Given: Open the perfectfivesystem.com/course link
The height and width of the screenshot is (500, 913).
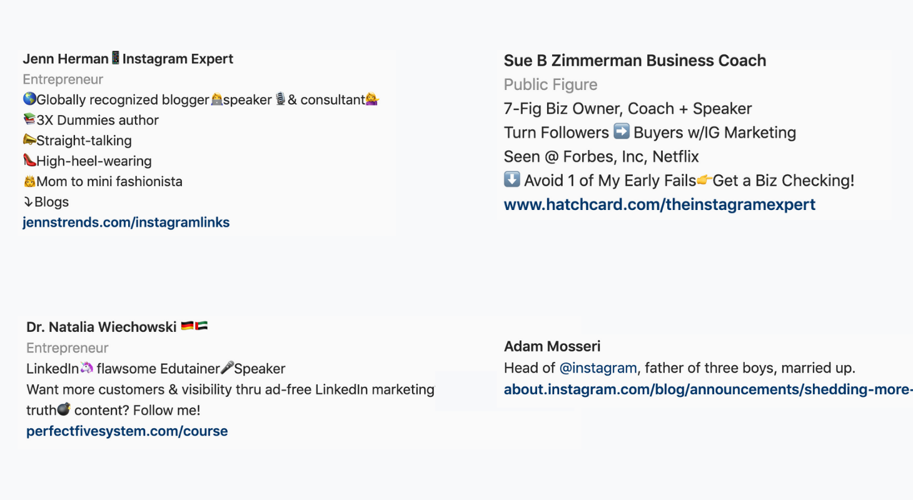Looking at the screenshot, I should point(127,431).
